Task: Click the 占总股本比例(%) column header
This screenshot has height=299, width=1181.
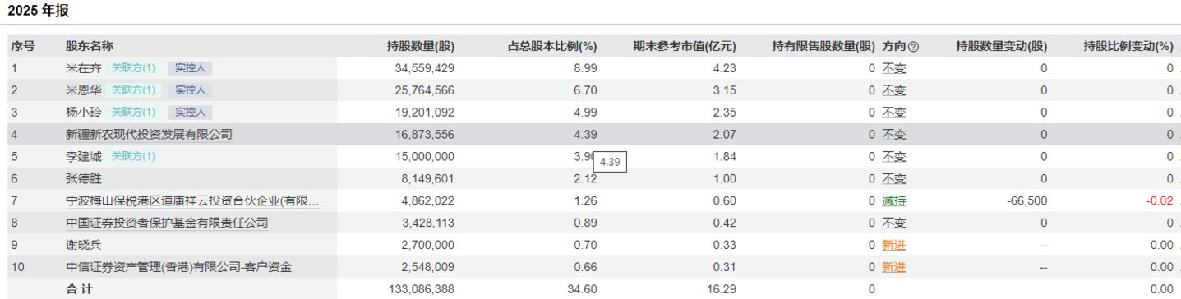Action: pos(552,46)
